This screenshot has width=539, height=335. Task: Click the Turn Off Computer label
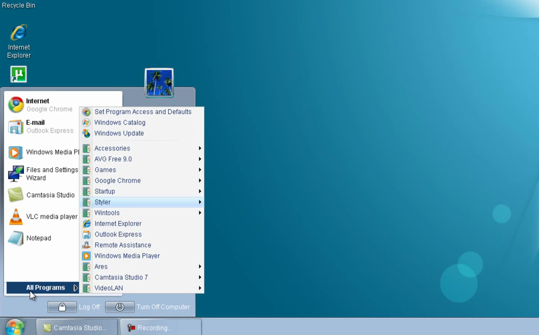[x=163, y=307]
